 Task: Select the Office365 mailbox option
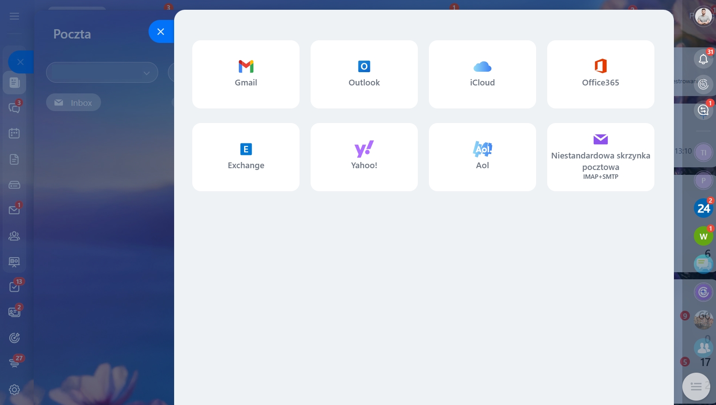(x=601, y=74)
